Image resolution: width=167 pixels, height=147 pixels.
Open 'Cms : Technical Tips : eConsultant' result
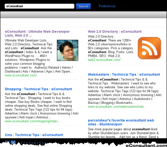34,135
